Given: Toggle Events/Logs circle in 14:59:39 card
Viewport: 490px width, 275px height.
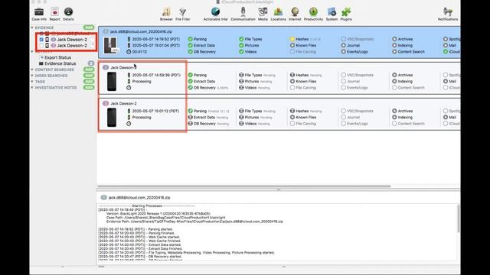Looking at the screenshot, I should [x=344, y=88].
